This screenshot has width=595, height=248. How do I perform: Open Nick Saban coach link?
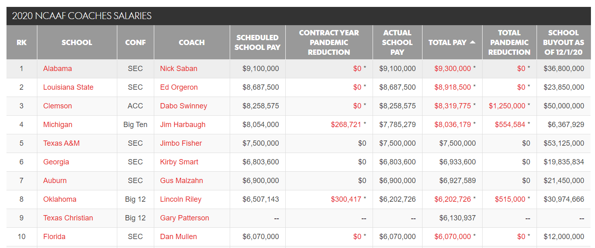click(x=179, y=69)
